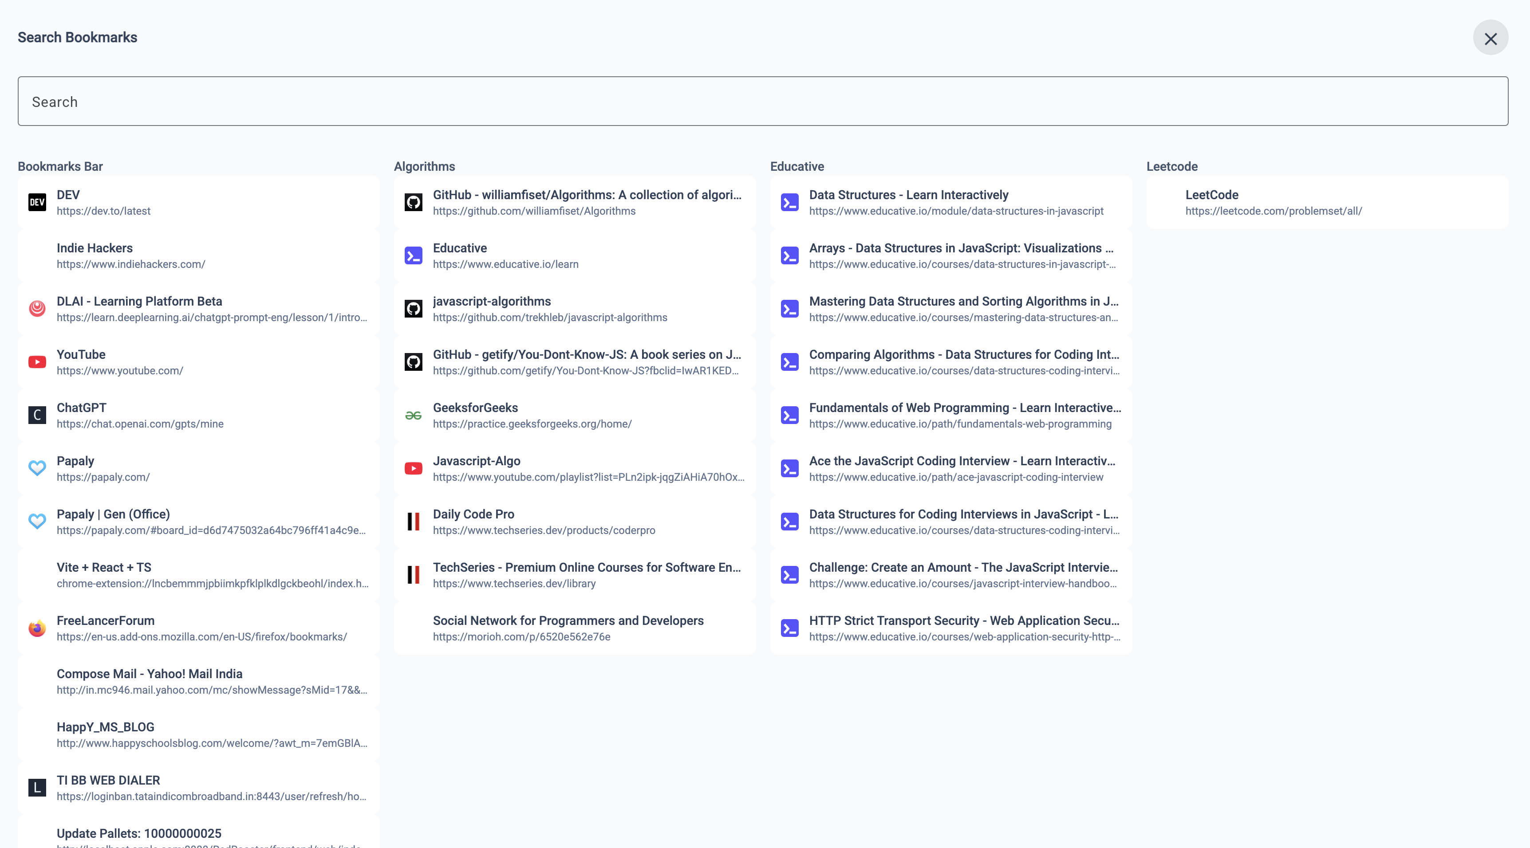Click the ChatGPT bookmark icon
Screen dimensions: 1530x848
coord(37,415)
